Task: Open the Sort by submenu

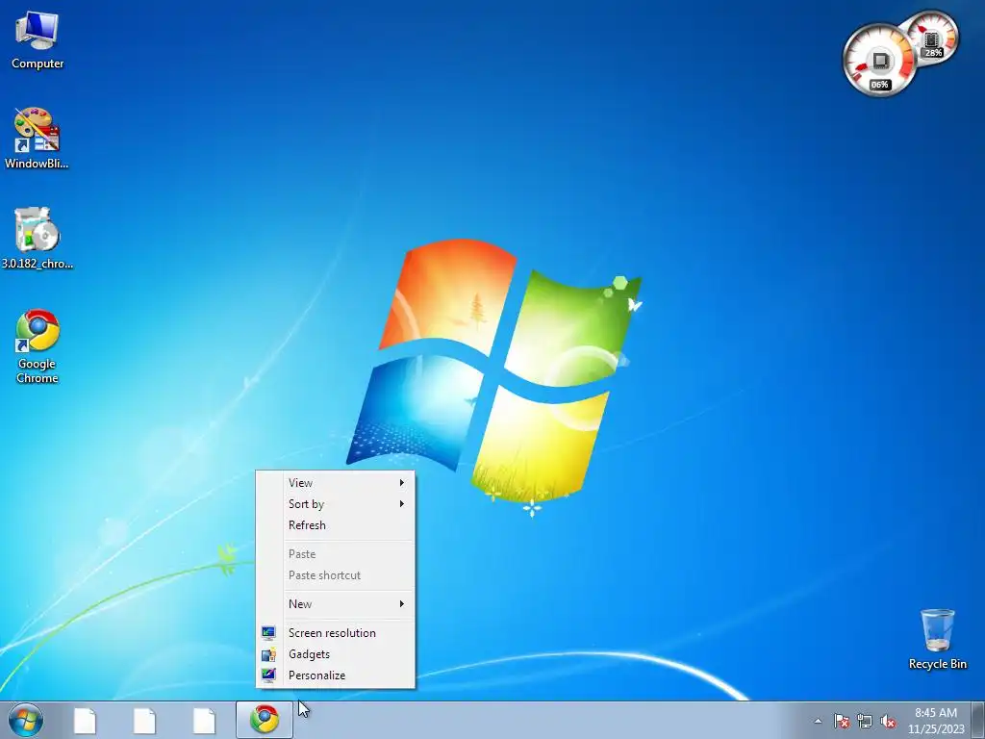Action: click(x=335, y=504)
